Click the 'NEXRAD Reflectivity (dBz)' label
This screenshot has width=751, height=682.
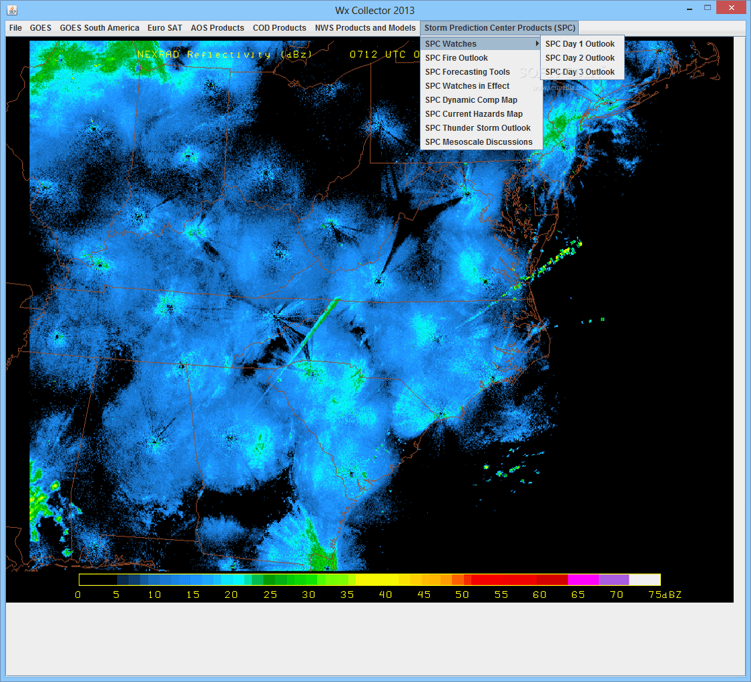point(225,55)
